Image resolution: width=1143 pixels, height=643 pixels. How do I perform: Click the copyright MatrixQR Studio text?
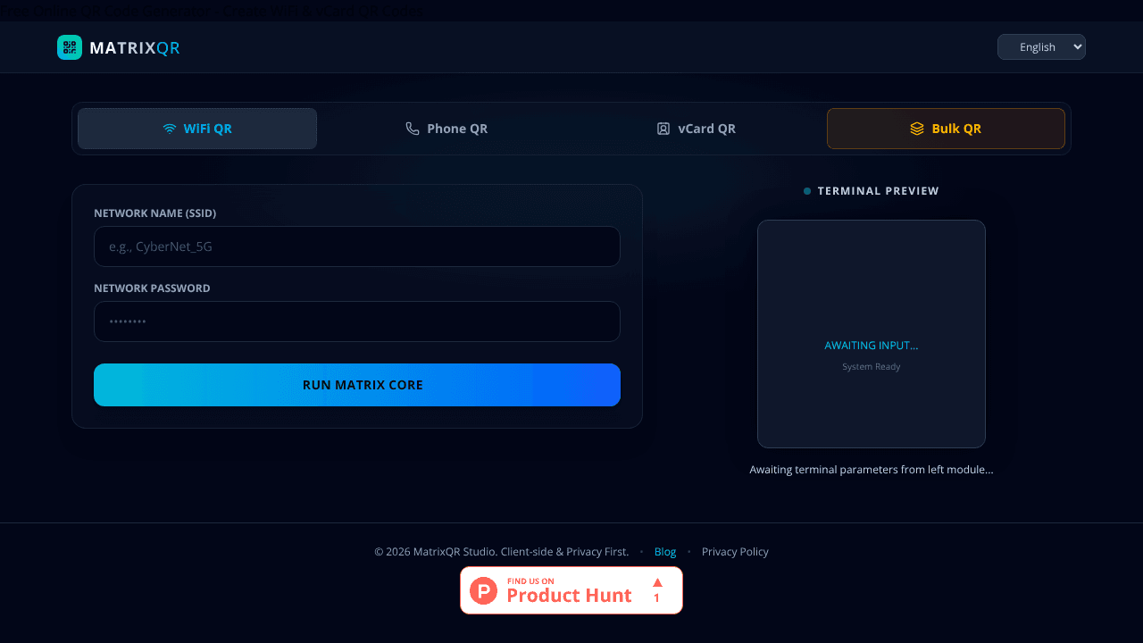pos(502,552)
